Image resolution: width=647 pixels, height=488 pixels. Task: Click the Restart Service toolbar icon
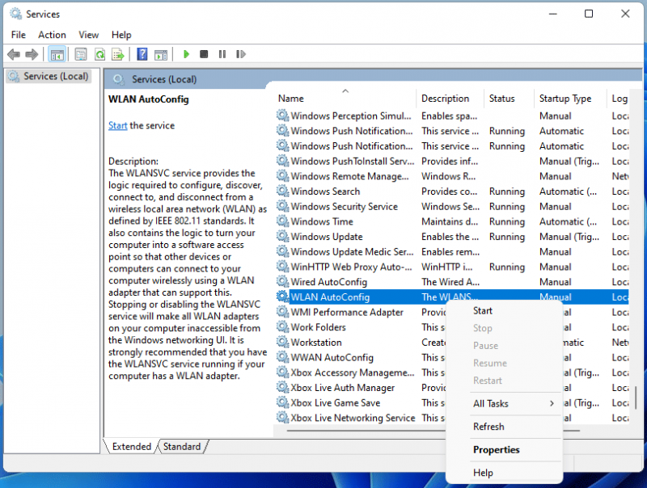tap(241, 54)
